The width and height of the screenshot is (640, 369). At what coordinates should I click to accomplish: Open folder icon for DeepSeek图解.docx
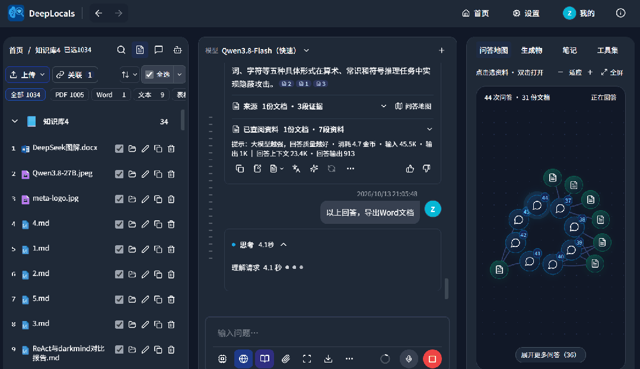pos(132,149)
